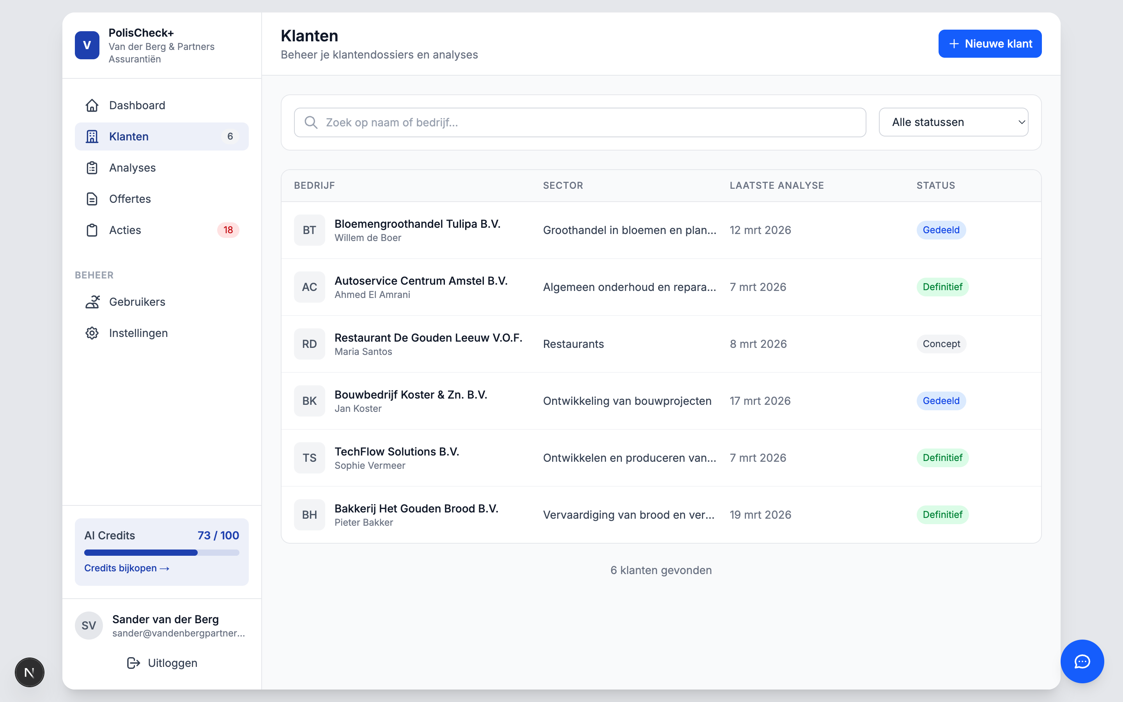This screenshot has width=1123, height=702.
Task: Open Instellingen under Beheer
Action: [x=161, y=333]
